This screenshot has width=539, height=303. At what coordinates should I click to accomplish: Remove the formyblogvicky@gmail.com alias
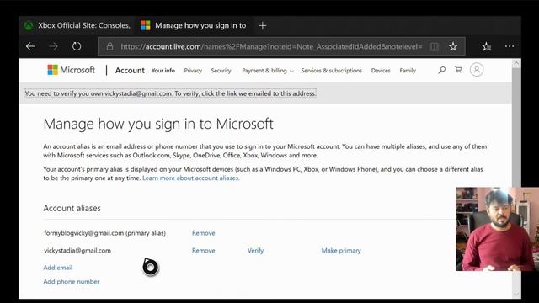pyautogui.click(x=204, y=233)
